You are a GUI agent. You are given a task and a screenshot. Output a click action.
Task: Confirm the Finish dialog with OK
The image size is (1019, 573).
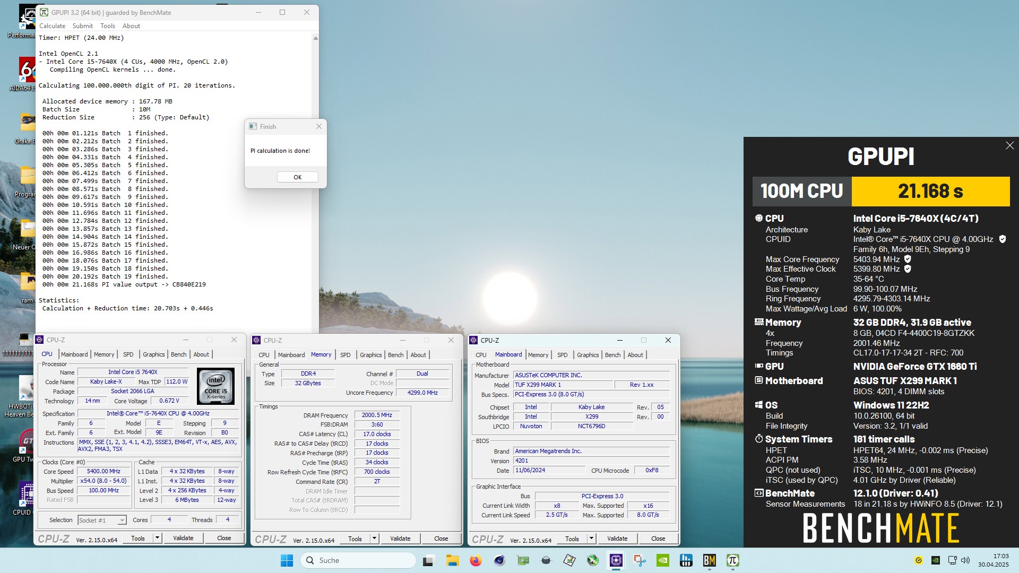click(x=297, y=177)
